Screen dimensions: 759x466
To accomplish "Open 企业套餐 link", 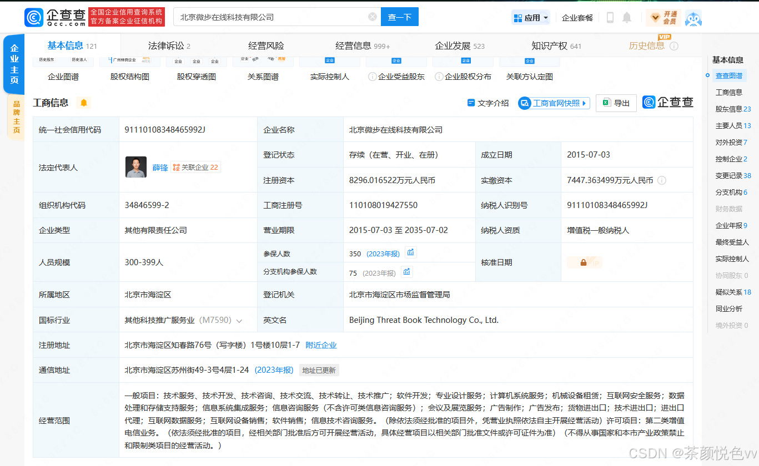I will tap(577, 18).
